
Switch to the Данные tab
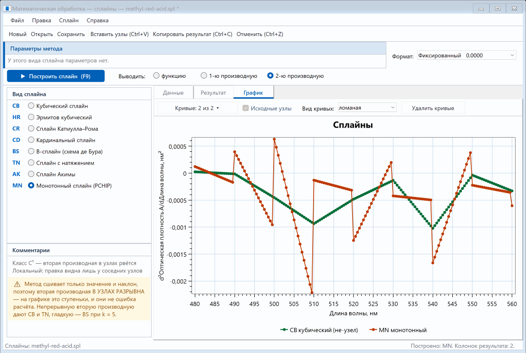coord(173,93)
